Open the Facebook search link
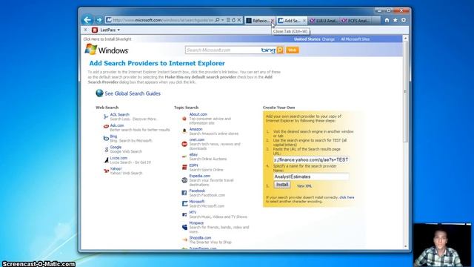 tap(197, 191)
